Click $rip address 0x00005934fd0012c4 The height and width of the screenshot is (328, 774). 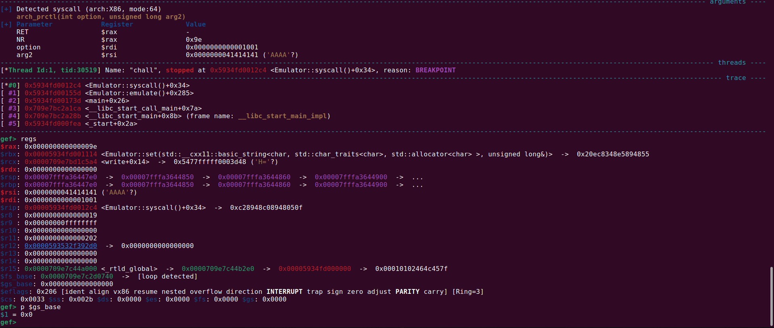(x=60, y=207)
